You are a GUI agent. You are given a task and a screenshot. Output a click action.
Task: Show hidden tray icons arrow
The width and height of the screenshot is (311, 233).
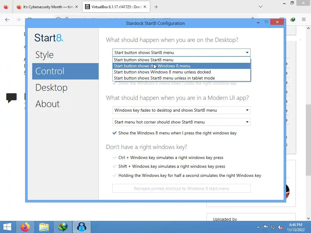pyautogui.click(x=258, y=227)
